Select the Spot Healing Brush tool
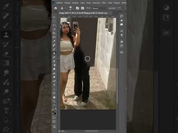 point(54,45)
